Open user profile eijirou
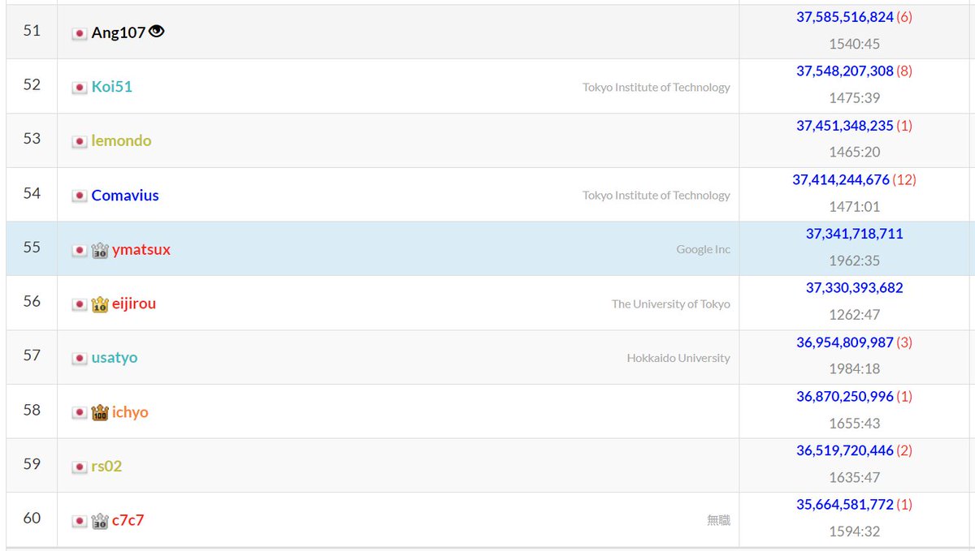The height and width of the screenshot is (551, 975). click(134, 303)
